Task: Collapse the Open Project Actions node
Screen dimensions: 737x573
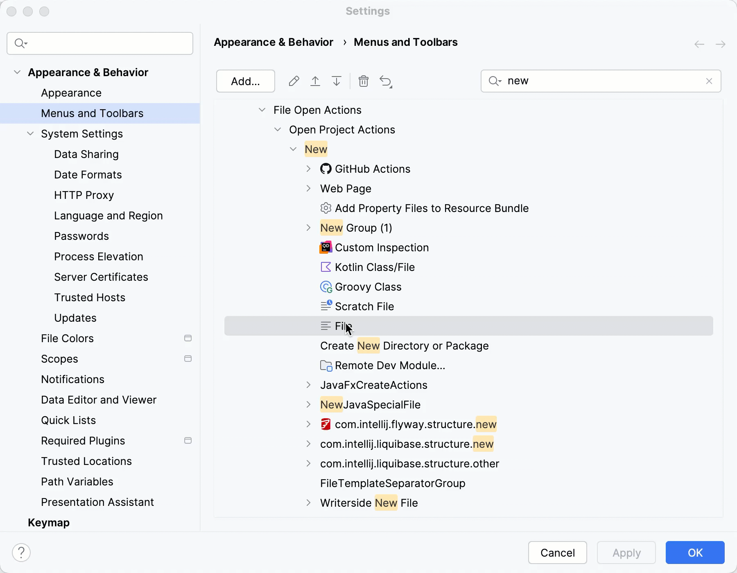Action: 278,129
